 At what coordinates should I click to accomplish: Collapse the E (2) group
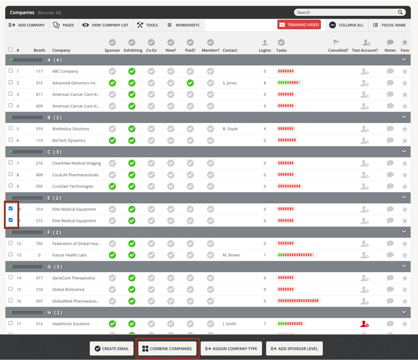404,197
